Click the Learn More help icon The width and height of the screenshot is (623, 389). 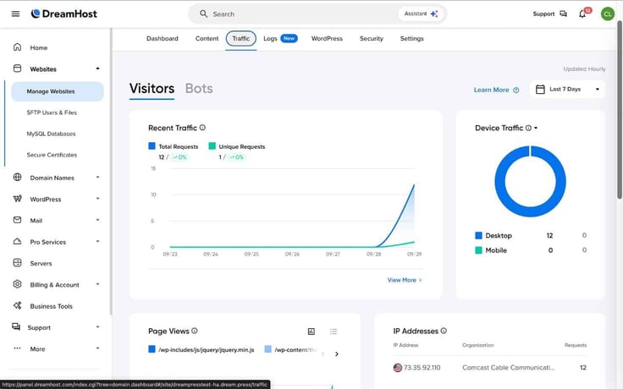tap(516, 90)
